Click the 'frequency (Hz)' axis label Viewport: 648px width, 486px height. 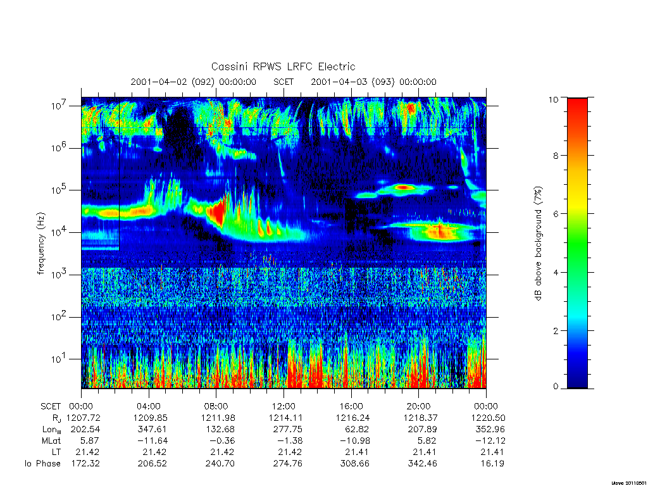click(x=40, y=244)
